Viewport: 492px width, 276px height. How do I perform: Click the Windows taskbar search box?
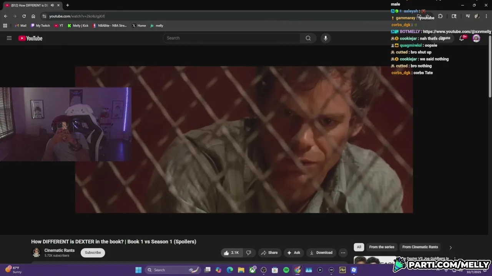pos(173,270)
